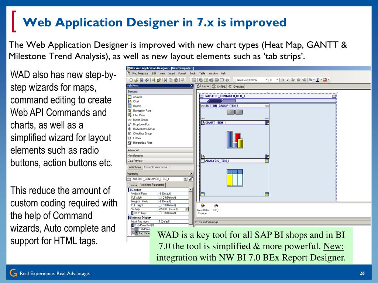The height and width of the screenshot is (283, 378).
Task: Click the Hierarchical Filter web item icon
Action: (130, 143)
